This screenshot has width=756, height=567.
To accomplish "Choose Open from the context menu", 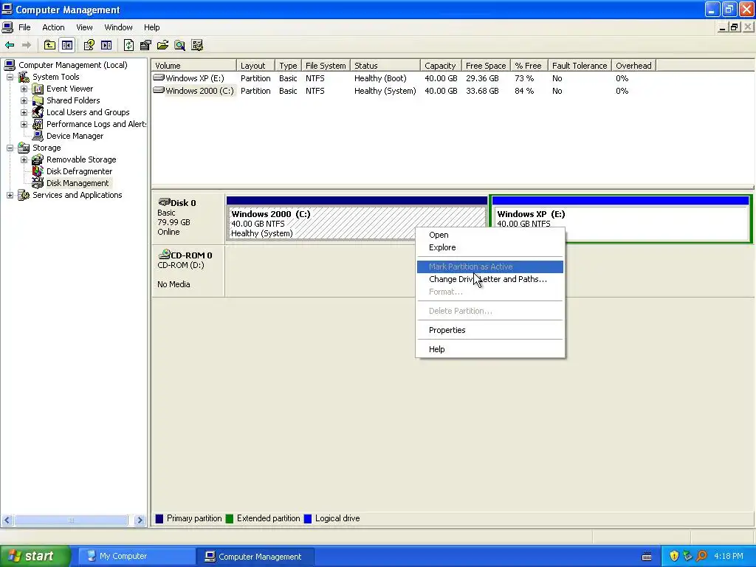I will click(490, 235).
